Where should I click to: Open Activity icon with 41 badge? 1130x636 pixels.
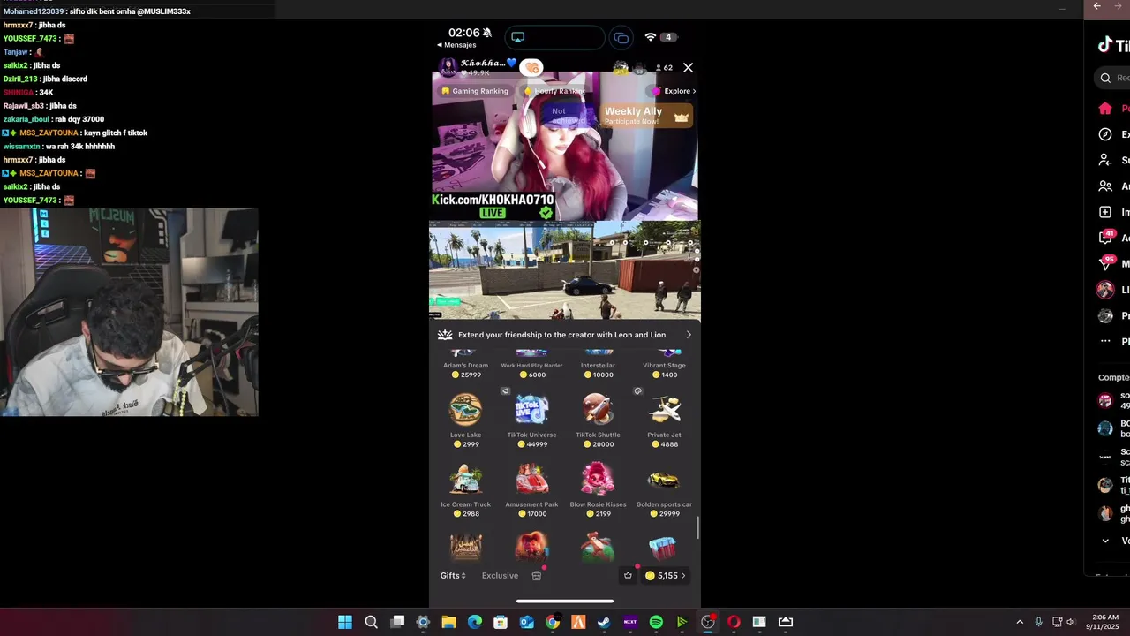coord(1106,237)
